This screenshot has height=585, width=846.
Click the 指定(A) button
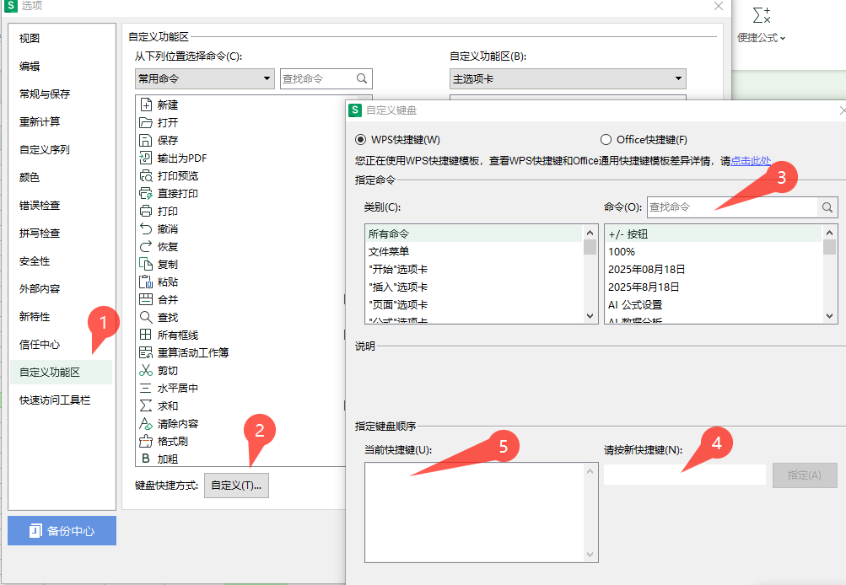pos(805,475)
